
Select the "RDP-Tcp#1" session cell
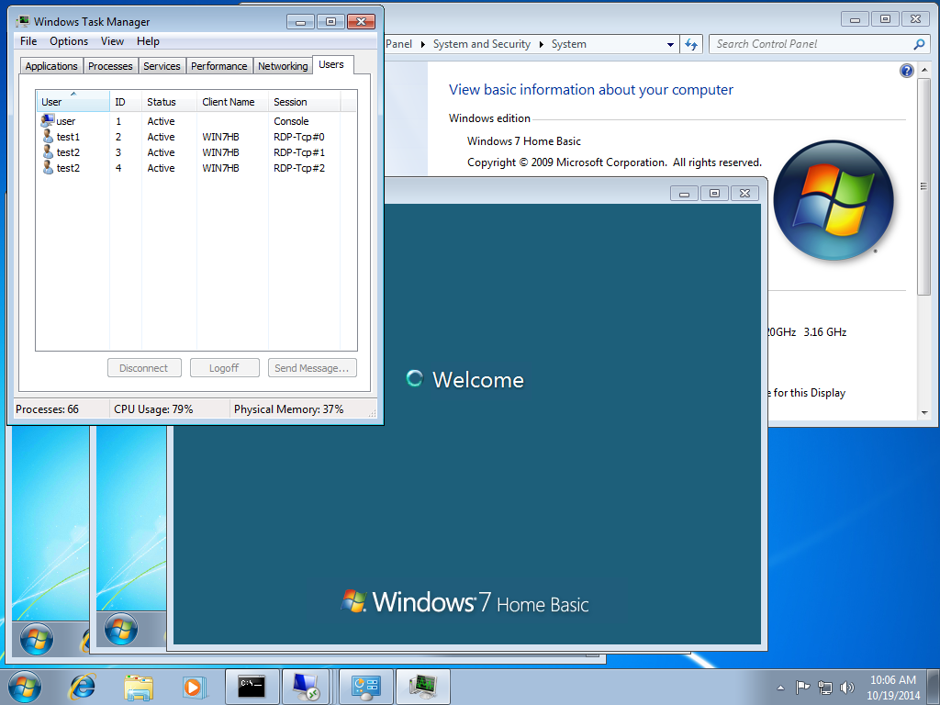pos(299,152)
